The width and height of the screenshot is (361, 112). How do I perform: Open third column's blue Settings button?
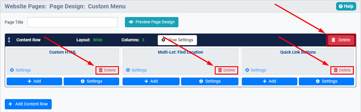(326, 81)
